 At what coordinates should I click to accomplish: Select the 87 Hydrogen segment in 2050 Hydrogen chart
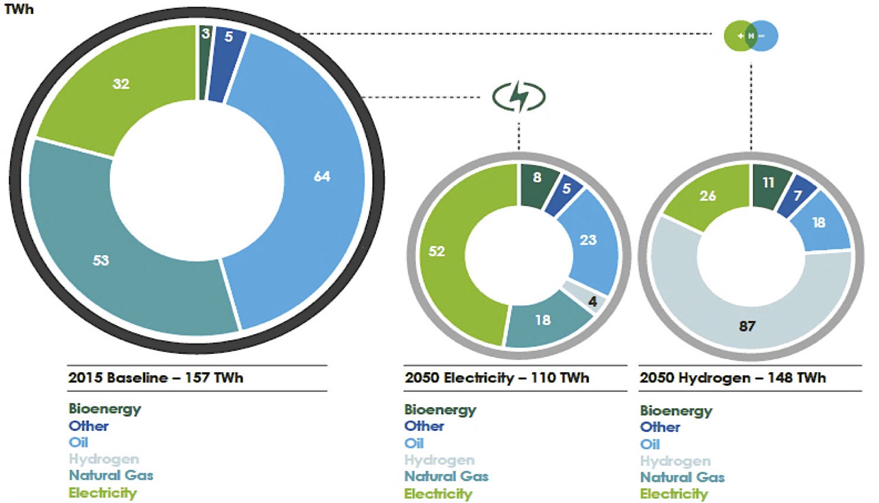click(748, 324)
